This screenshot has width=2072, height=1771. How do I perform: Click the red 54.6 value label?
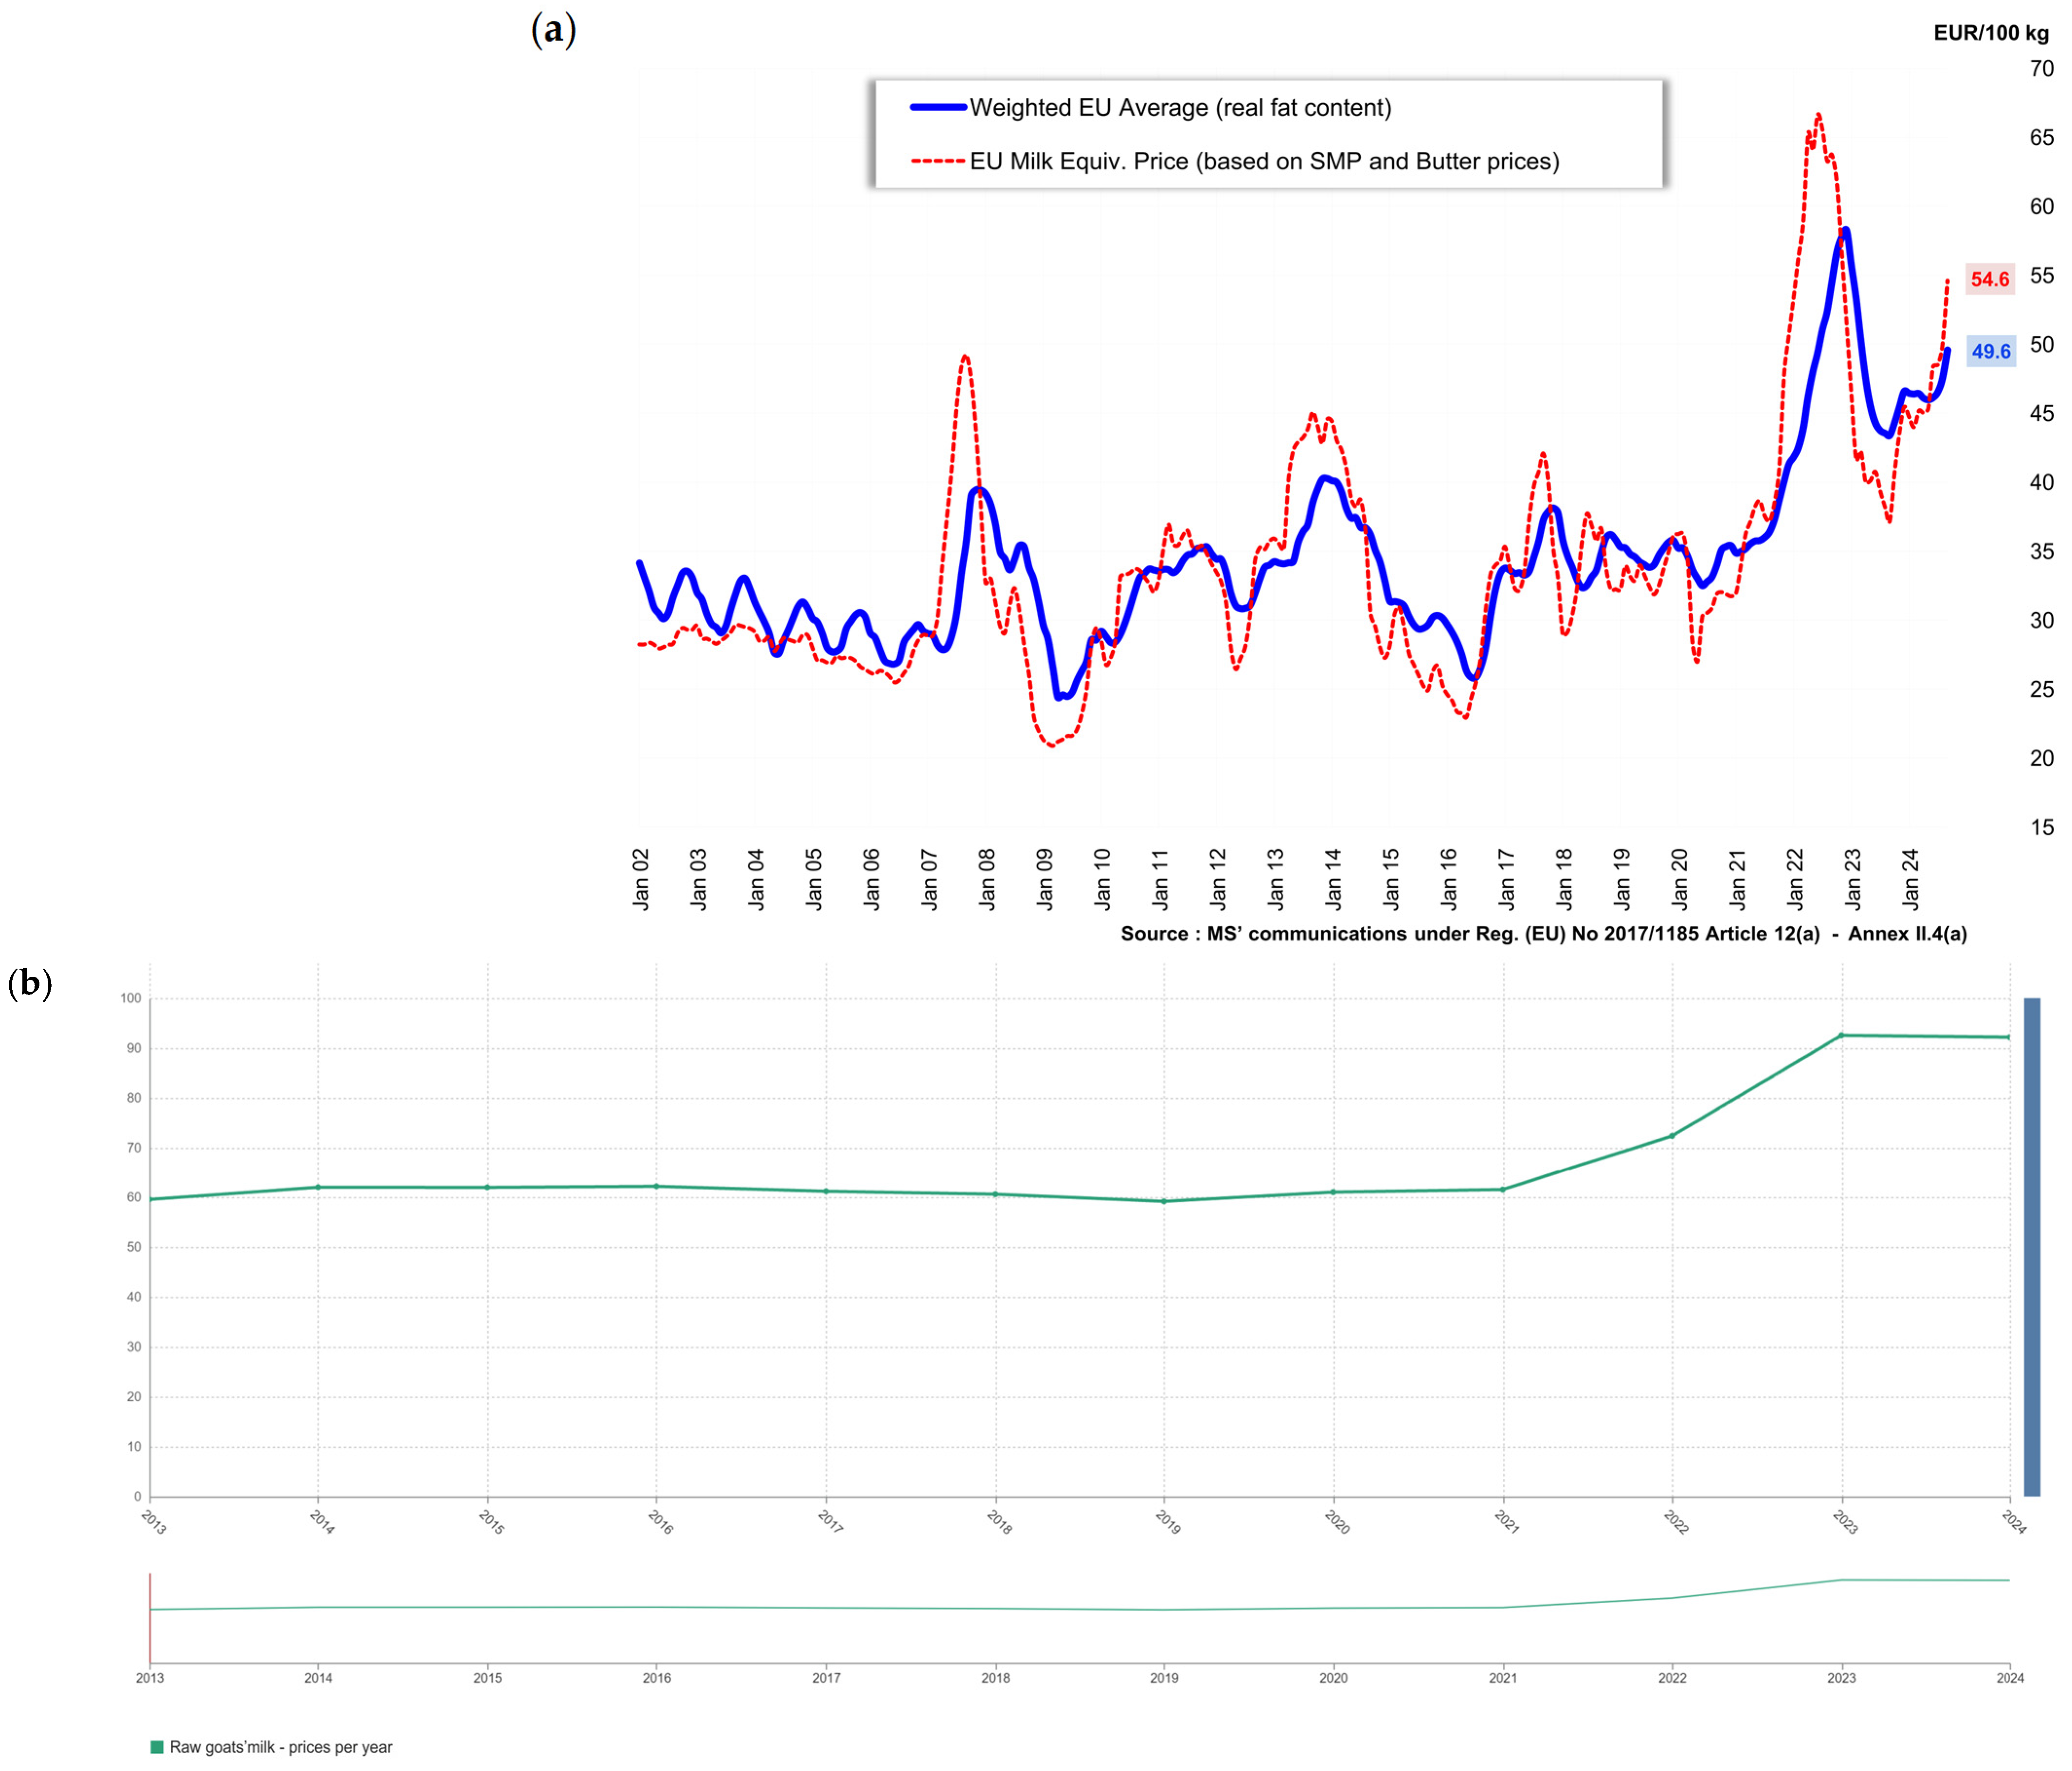1989,279
